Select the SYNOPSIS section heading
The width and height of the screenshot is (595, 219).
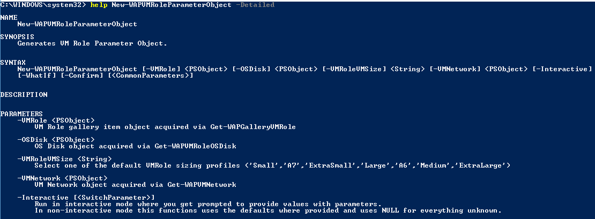[18, 37]
